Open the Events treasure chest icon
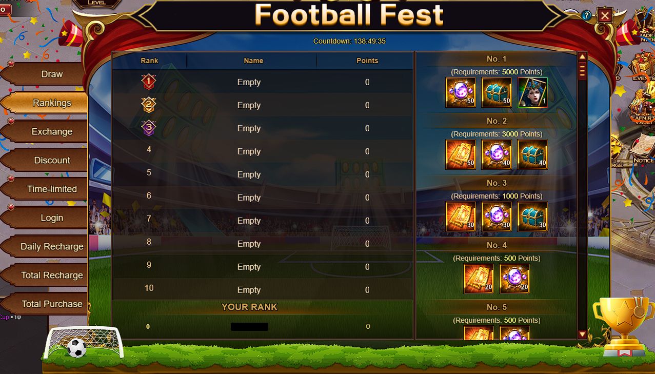Viewport: 655px width, 374px height. click(643, 67)
